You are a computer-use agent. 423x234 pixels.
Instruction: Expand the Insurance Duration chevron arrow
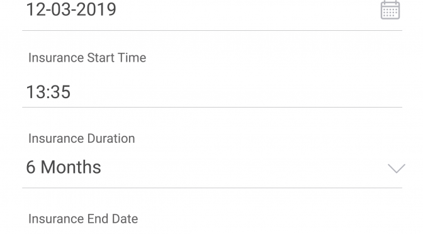pos(397,168)
